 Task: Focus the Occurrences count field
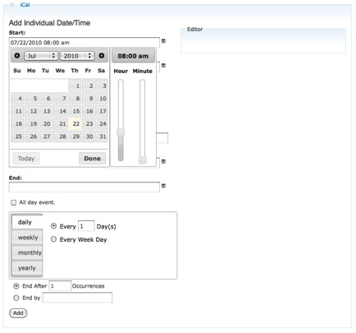[60, 286]
